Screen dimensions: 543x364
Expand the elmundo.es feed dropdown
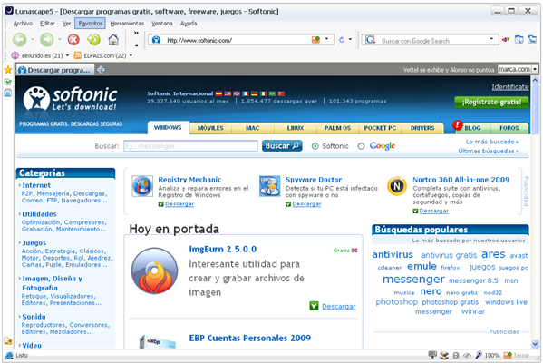67,55
